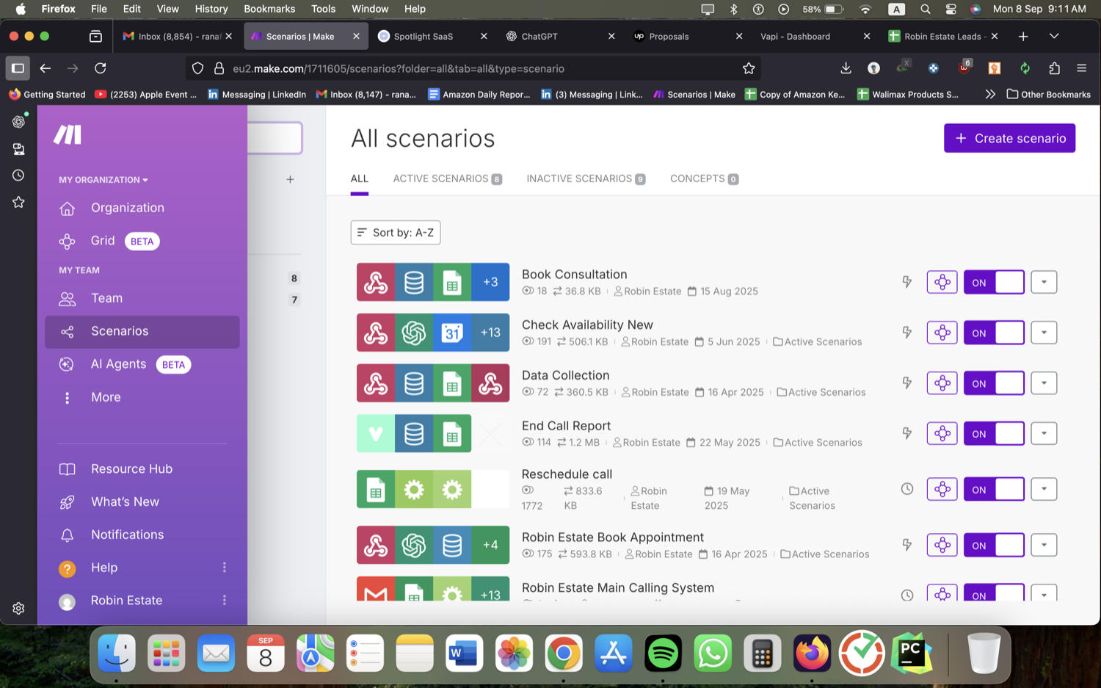
Task: Click clock schedule icon for Reschedule call
Action: click(907, 489)
